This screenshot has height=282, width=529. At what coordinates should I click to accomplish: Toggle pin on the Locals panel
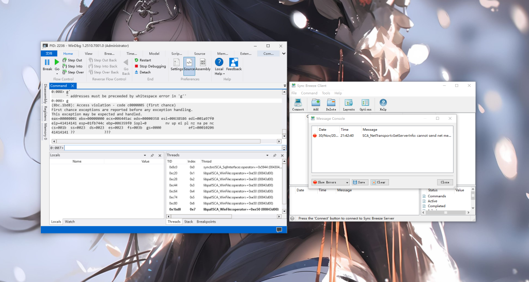pos(152,155)
